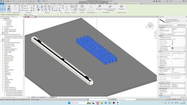Expand the Планы потолков tree node
187x105 pixels.
[3, 27]
